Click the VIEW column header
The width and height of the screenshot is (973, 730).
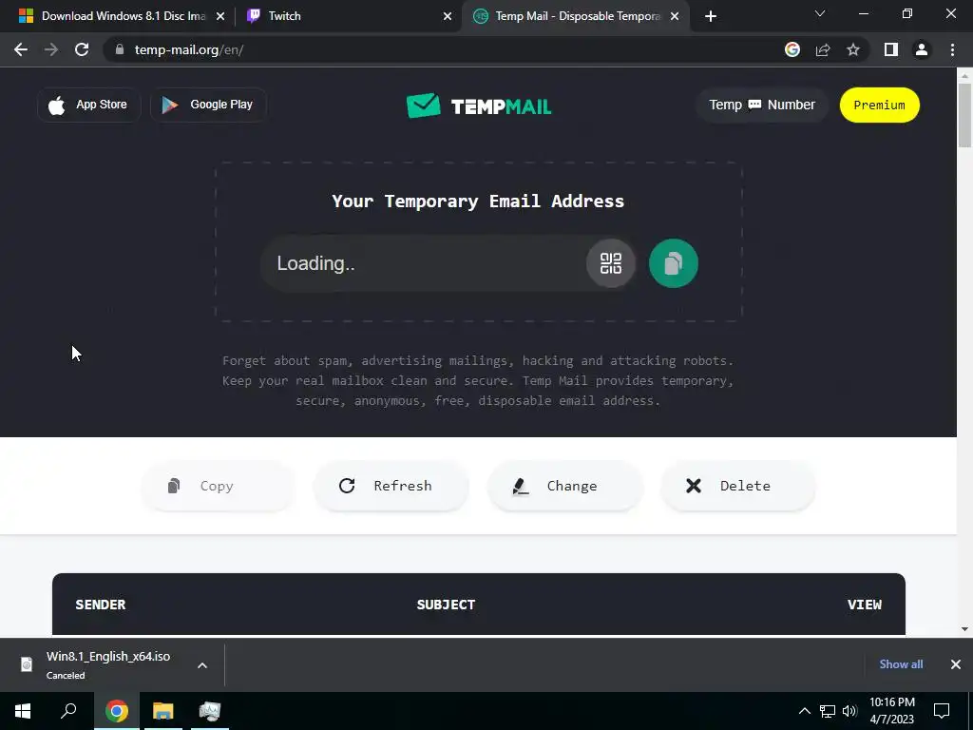point(865,605)
